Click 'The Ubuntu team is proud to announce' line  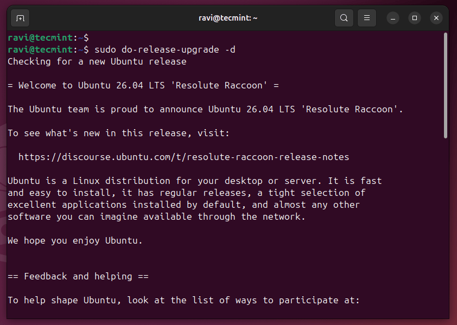coord(205,109)
